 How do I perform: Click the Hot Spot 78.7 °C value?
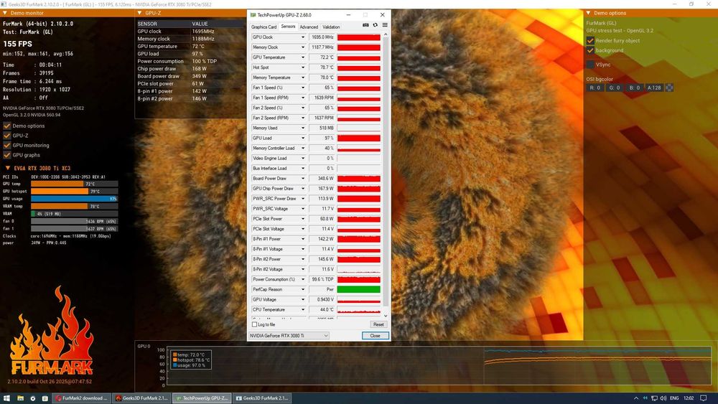(322, 67)
